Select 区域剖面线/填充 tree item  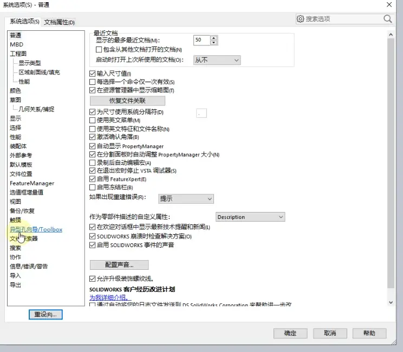(39, 72)
